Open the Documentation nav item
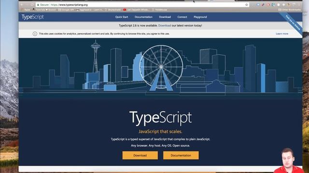The width and height of the screenshot is (309, 173). (x=143, y=17)
